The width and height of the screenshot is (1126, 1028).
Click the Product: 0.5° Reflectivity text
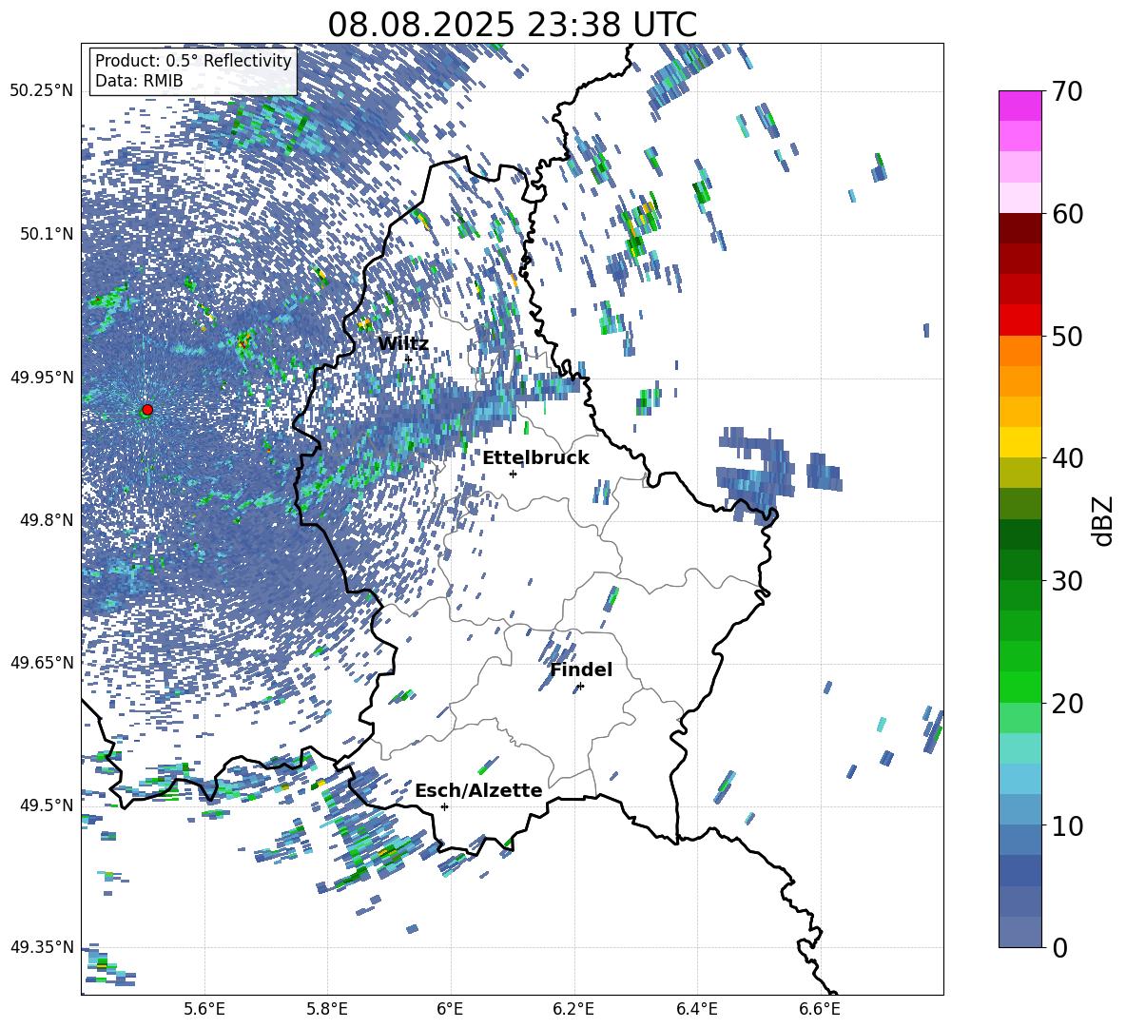click(x=193, y=60)
